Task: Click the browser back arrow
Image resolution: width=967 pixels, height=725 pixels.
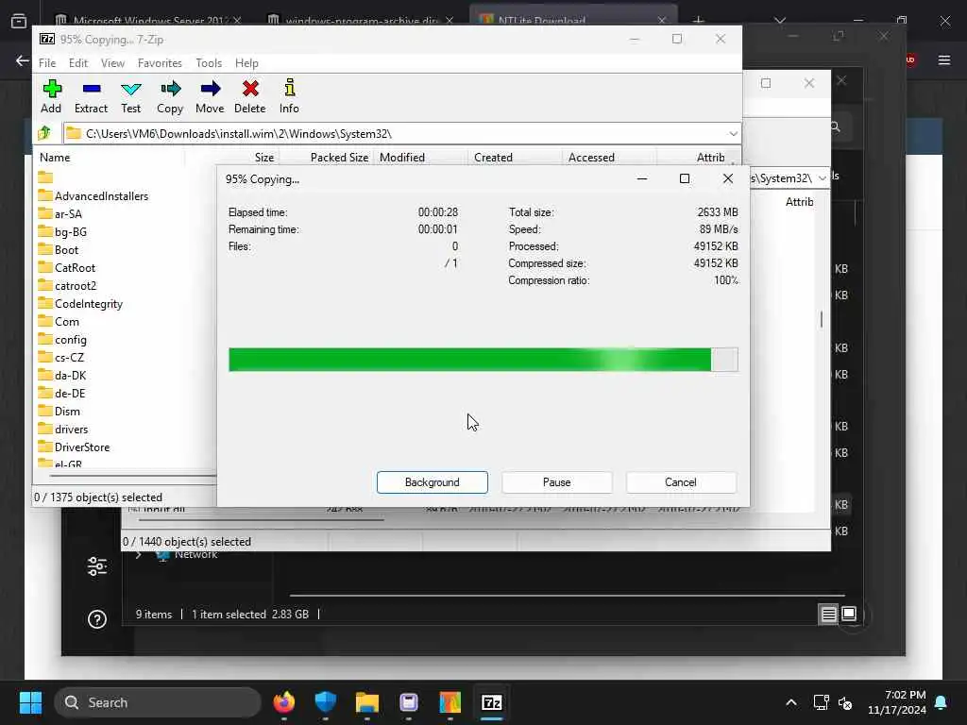Action: click(x=23, y=60)
